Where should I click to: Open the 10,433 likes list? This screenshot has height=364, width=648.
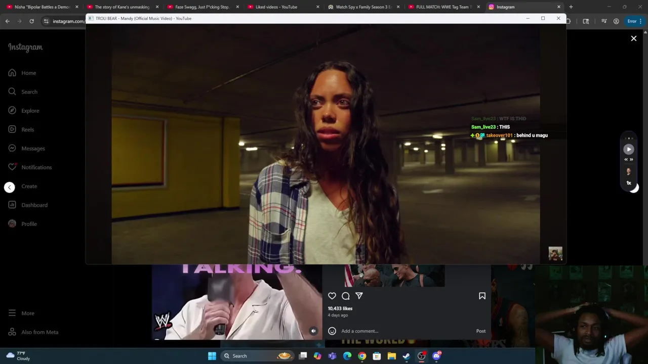[x=340, y=308]
